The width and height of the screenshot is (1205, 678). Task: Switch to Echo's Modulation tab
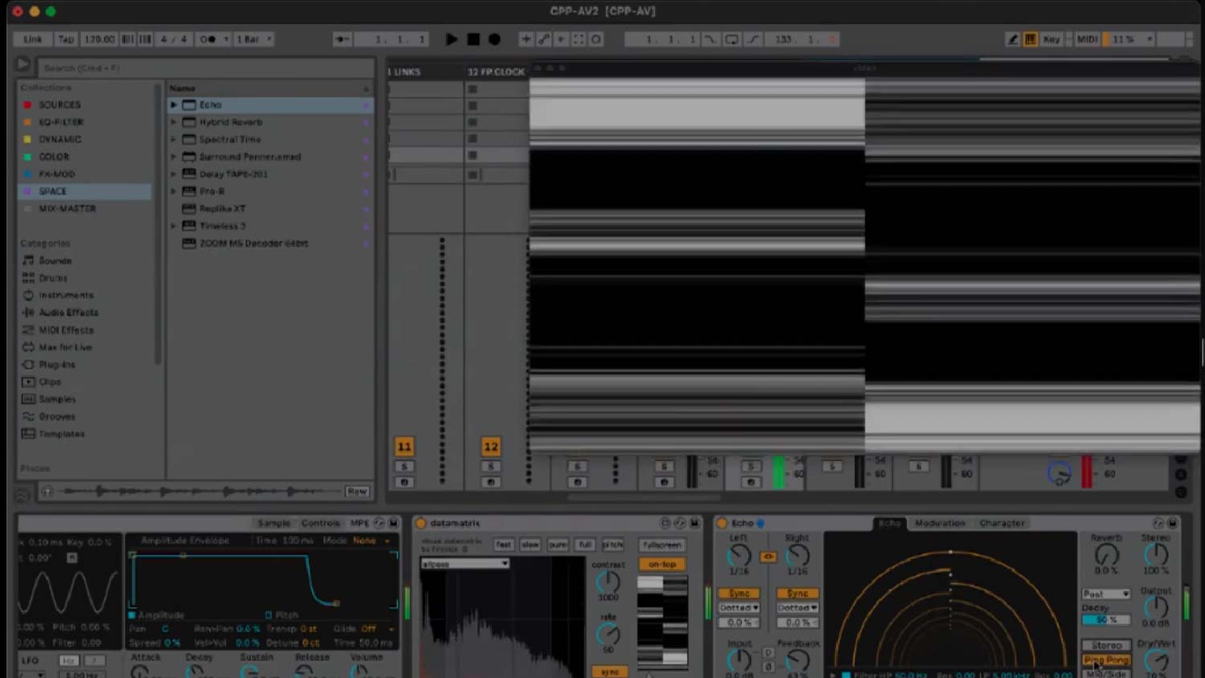tap(939, 523)
